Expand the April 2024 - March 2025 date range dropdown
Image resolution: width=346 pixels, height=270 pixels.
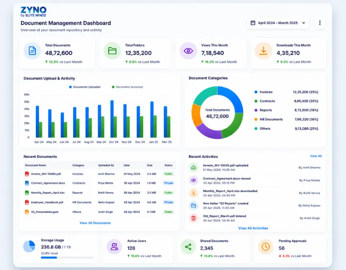tap(278, 23)
